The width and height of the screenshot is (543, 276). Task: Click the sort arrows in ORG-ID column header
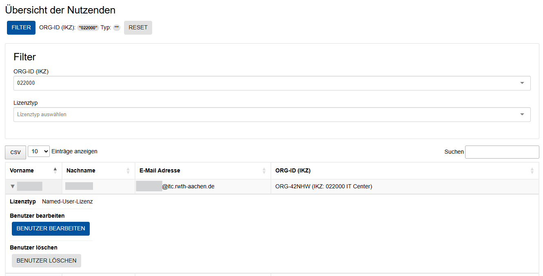click(x=532, y=170)
